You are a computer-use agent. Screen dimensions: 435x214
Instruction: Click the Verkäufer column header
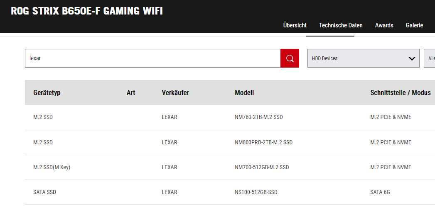coord(175,92)
